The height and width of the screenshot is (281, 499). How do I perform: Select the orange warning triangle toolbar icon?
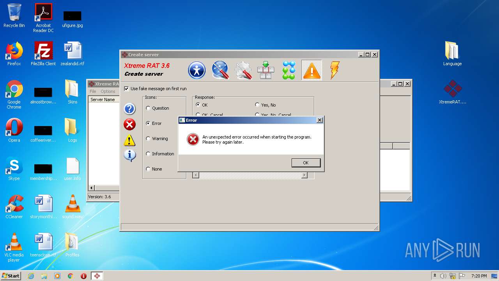pyautogui.click(x=311, y=70)
